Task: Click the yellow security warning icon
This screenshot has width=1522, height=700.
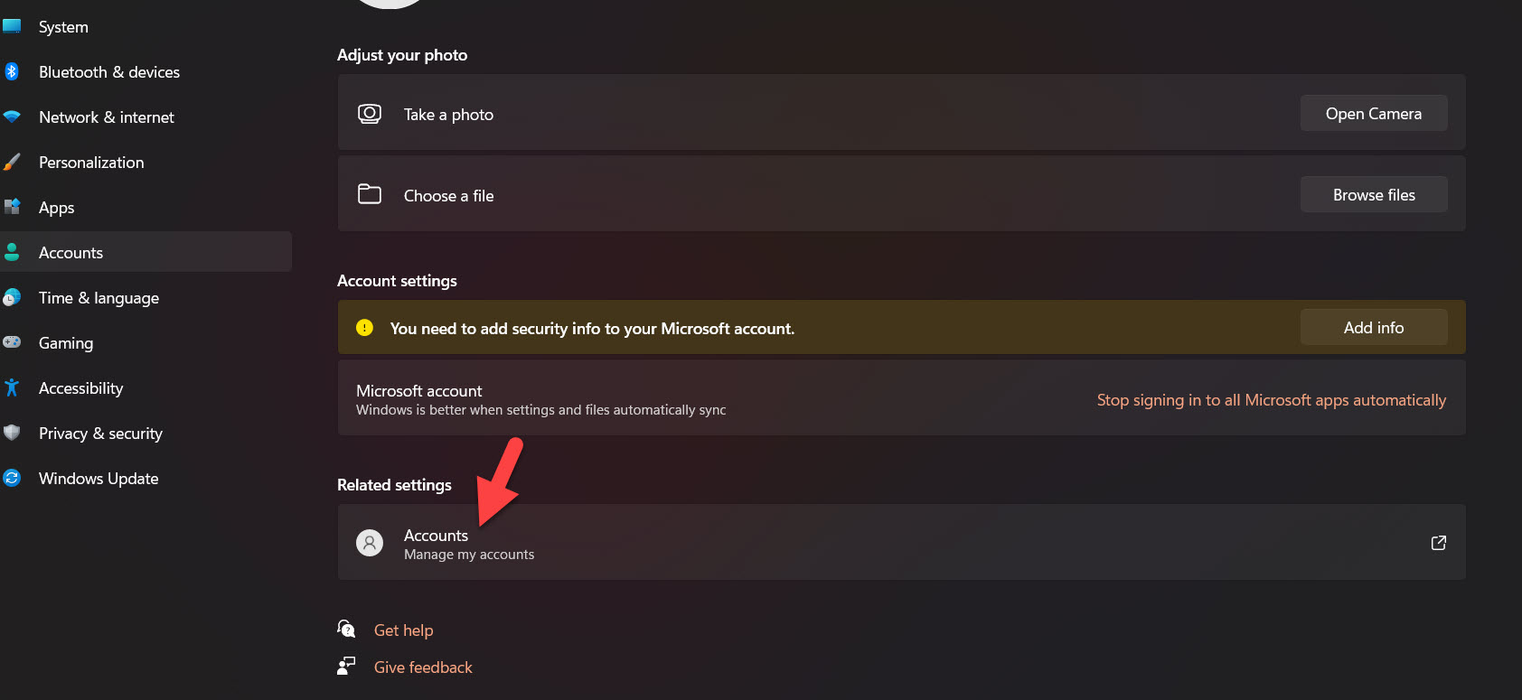Action: tap(364, 328)
